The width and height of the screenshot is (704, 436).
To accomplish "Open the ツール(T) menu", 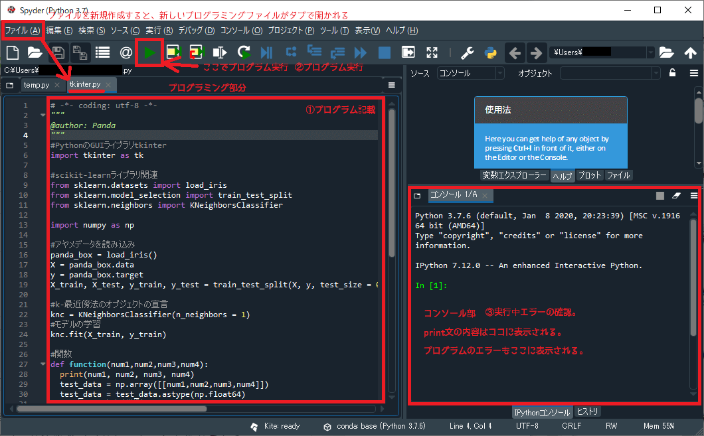I will click(x=335, y=31).
